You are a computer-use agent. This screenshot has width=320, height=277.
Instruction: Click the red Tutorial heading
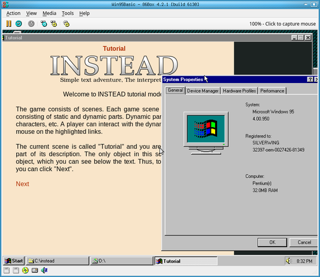pyautogui.click(x=114, y=48)
